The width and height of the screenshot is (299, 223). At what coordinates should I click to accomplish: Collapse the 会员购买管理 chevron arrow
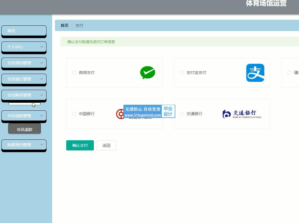(42, 95)
